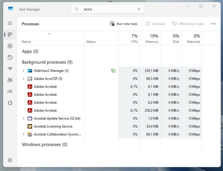Click the Acrobat Collaboration Synchronizer icon
The height and width of the screenshot is (171, 223).
click(30, 134)
